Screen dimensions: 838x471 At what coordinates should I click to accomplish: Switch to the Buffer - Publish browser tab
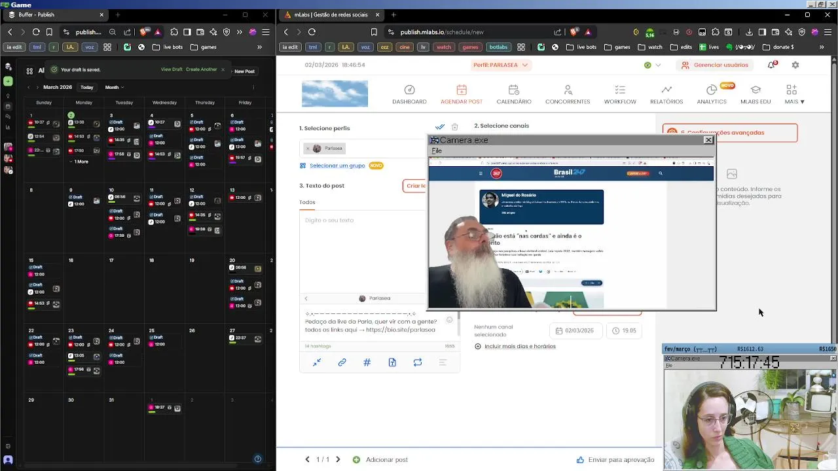click(x=56, y=14)
